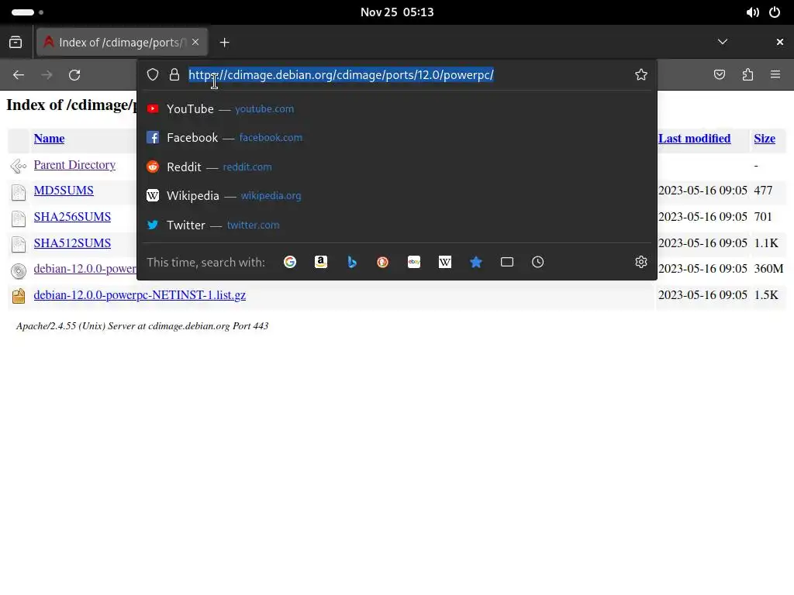This screenshot has height=595, width=794.
Task: Select Twitter suggestion
Action: (397, 225)
